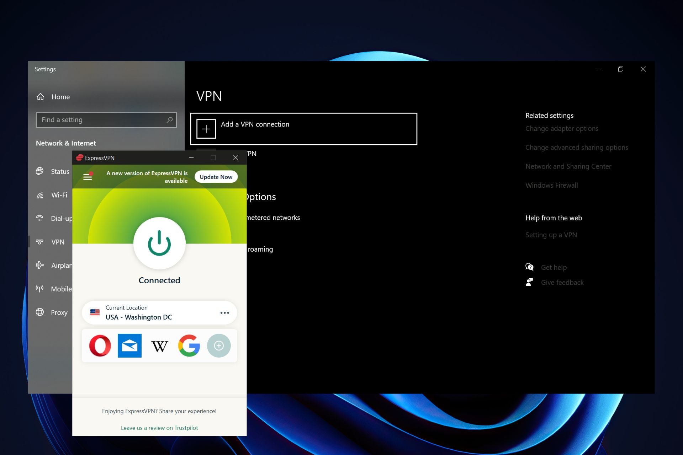Open Leave us a review on Trustpilot link
The width and height of the screenshot is (683, 455).
pos(159,428)
